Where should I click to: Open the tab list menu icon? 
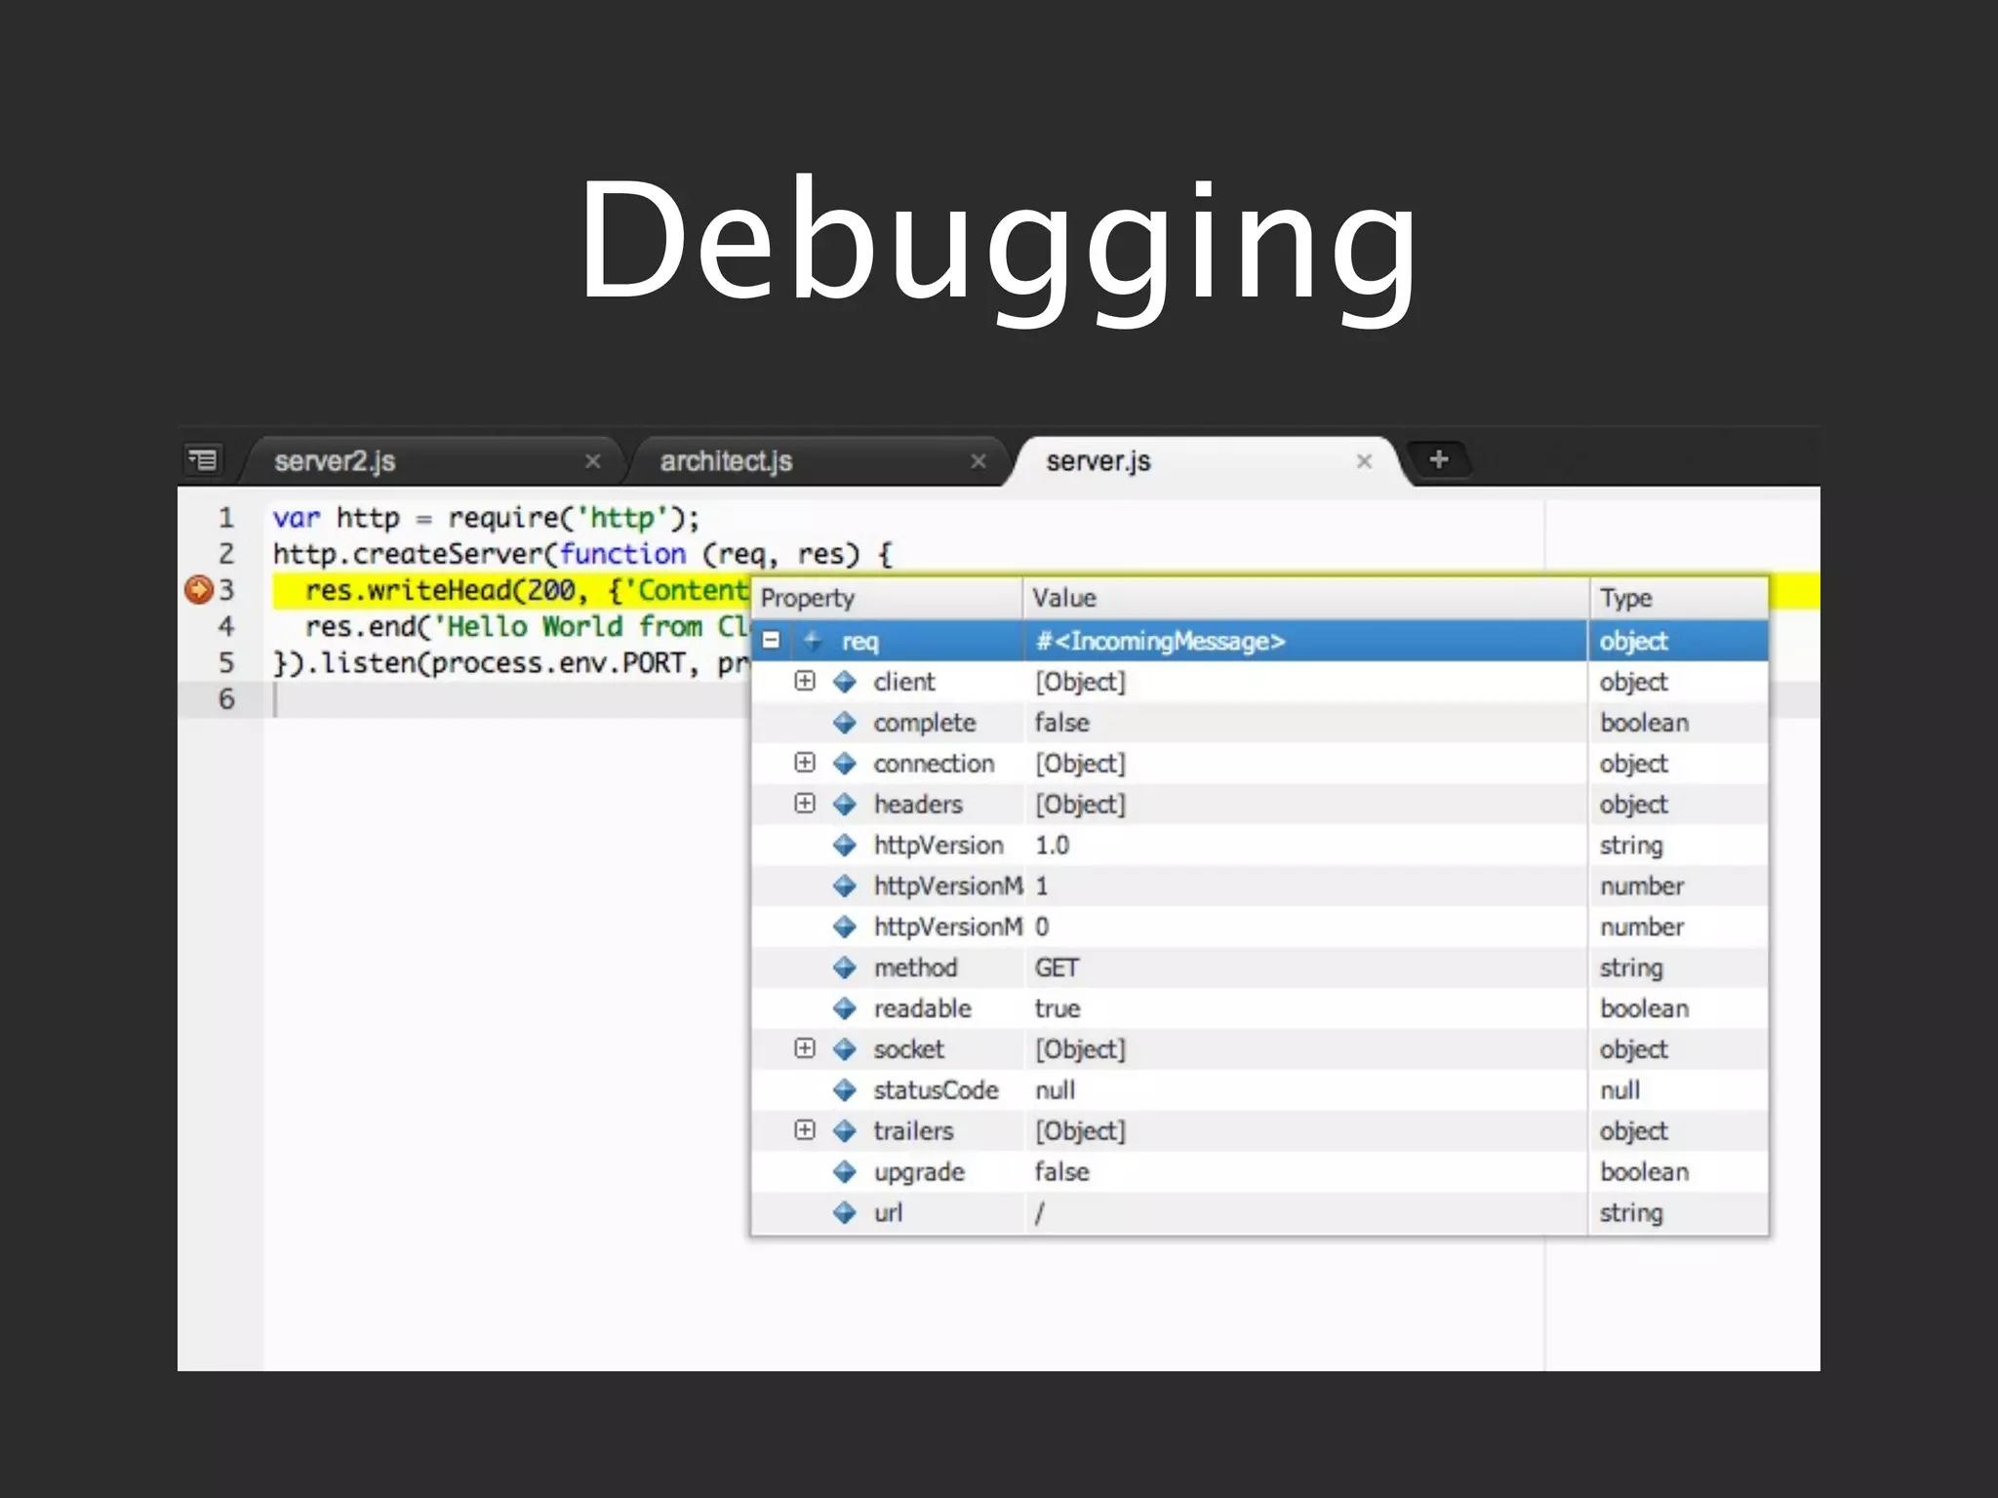203,459
